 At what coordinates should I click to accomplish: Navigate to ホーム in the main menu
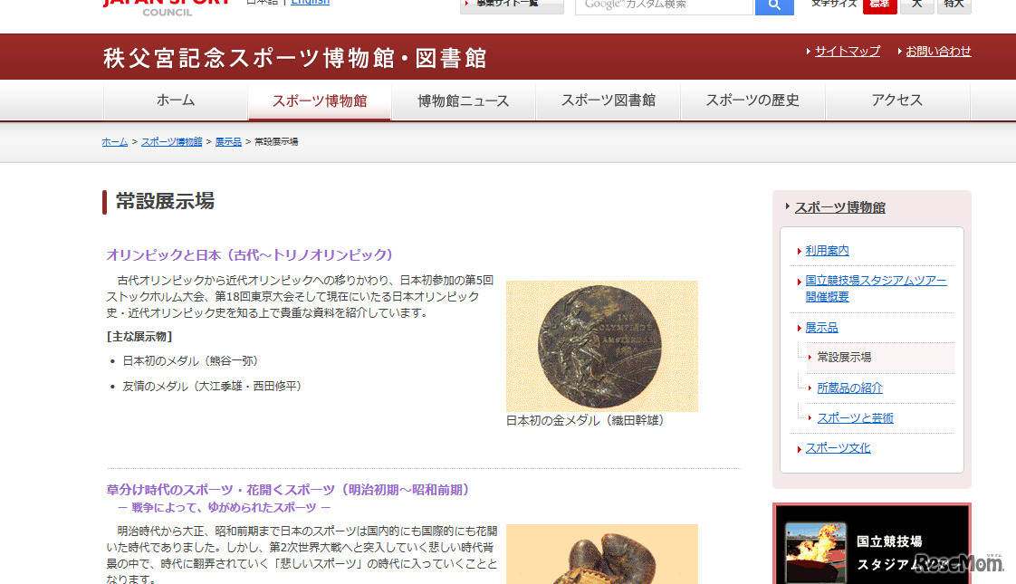coord(175,101)
